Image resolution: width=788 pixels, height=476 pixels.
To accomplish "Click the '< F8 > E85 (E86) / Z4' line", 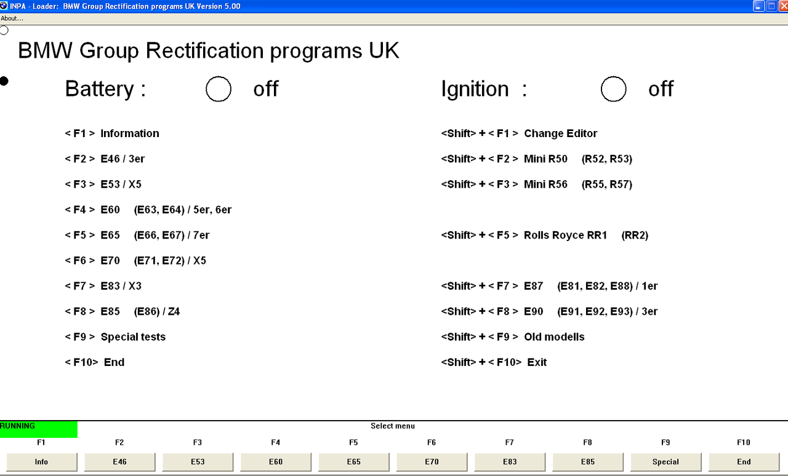I will 123,312.
